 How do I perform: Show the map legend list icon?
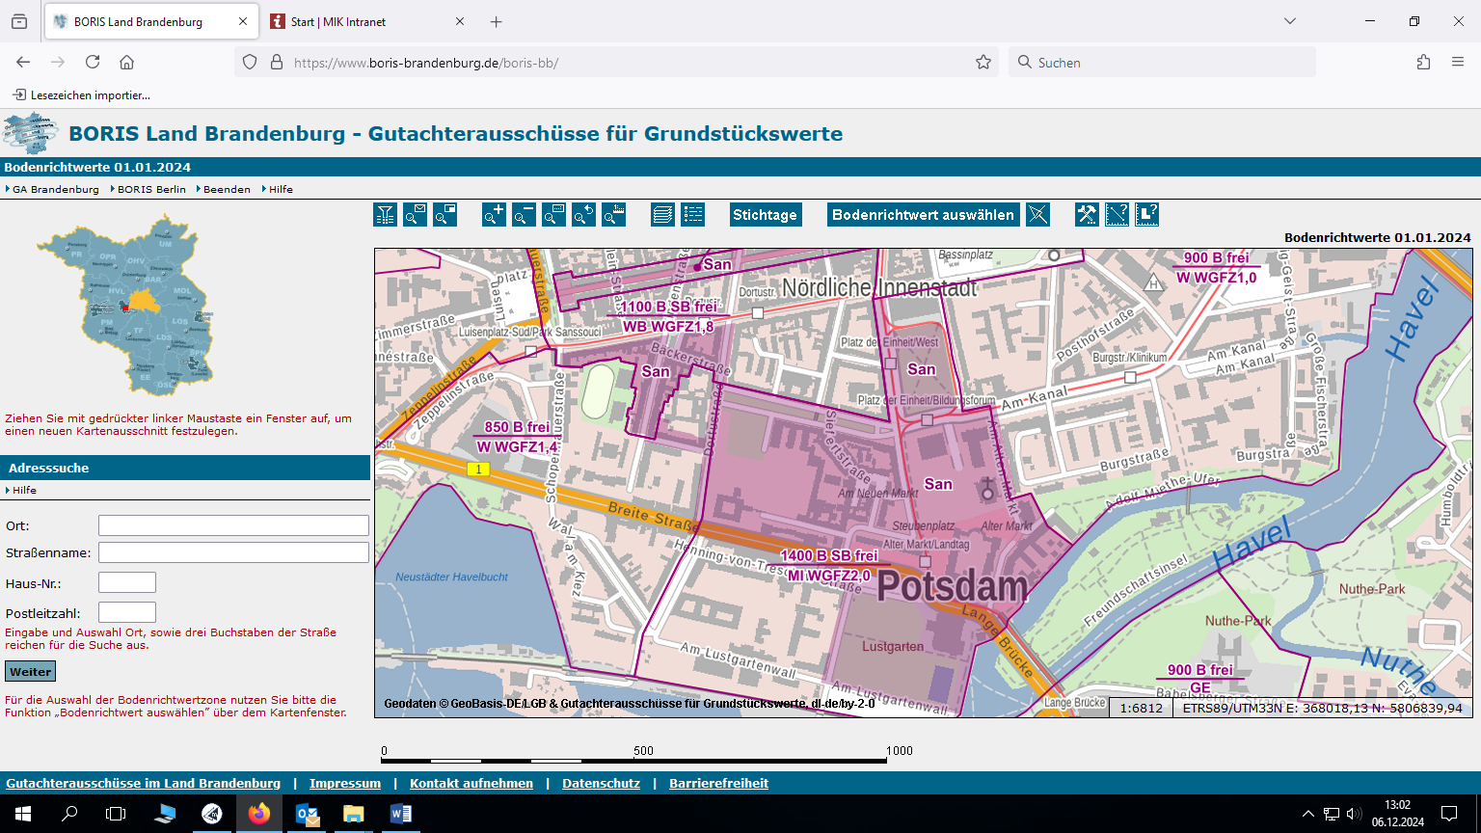(692, 214)
